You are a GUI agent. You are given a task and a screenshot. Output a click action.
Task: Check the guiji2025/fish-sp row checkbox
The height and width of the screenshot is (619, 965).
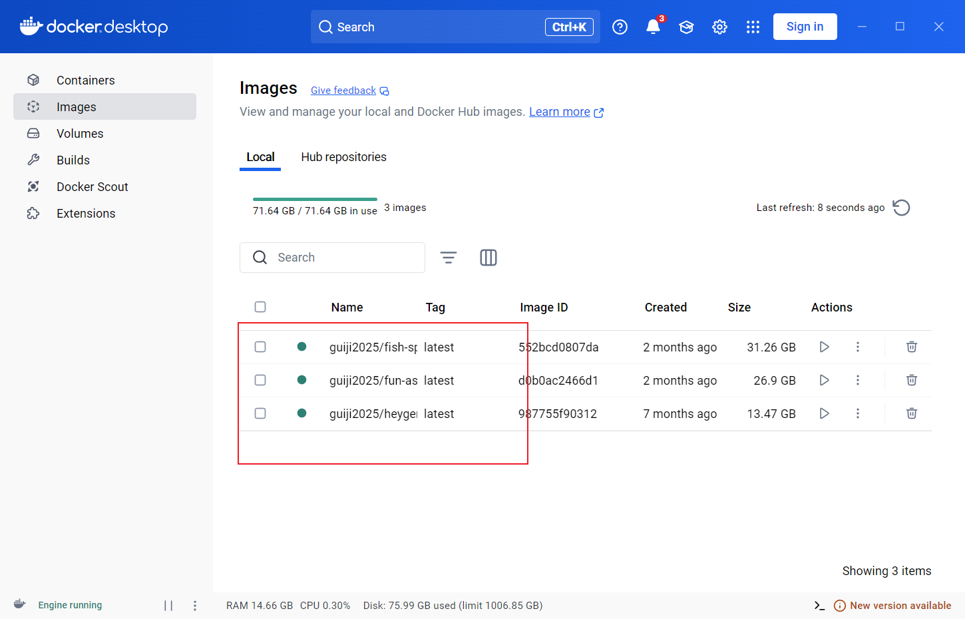tap(260, 347)
